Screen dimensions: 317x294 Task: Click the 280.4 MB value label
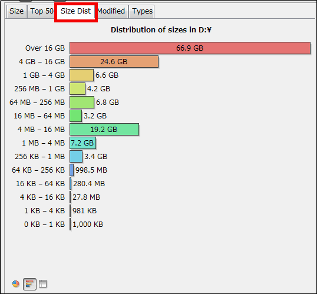(x=89, y=184)
